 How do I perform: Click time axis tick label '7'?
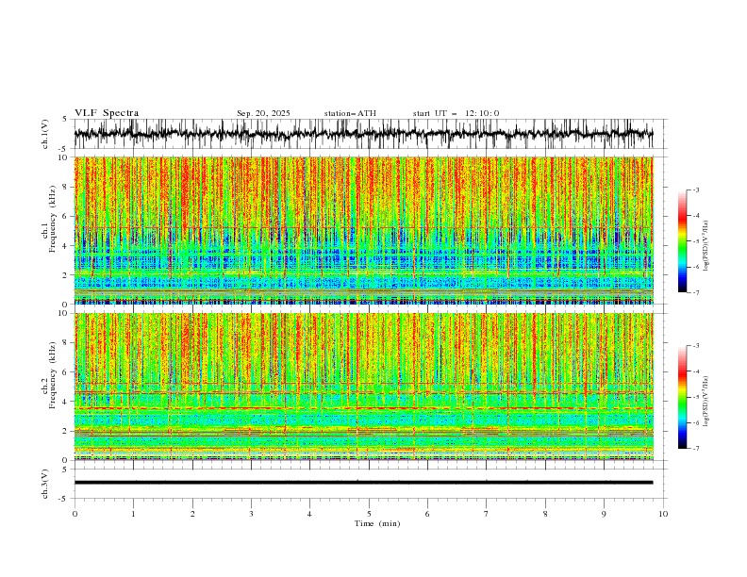487,514
